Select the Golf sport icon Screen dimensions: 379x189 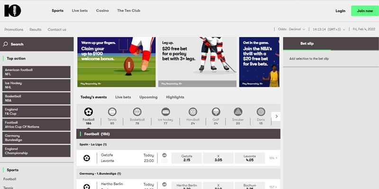(216, 112)
